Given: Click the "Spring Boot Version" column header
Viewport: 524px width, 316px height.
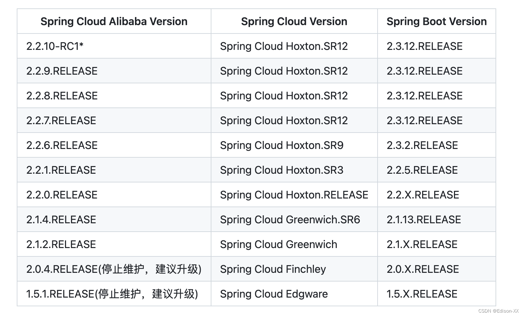Looking at the screenshot, I should (x=437, y=21).
